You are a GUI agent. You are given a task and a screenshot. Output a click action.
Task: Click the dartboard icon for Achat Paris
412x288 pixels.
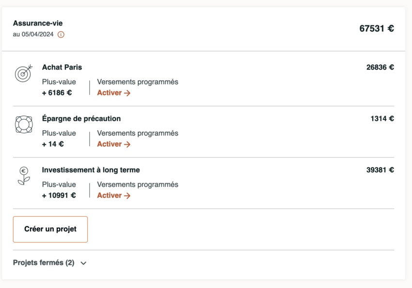coord(23,74)
